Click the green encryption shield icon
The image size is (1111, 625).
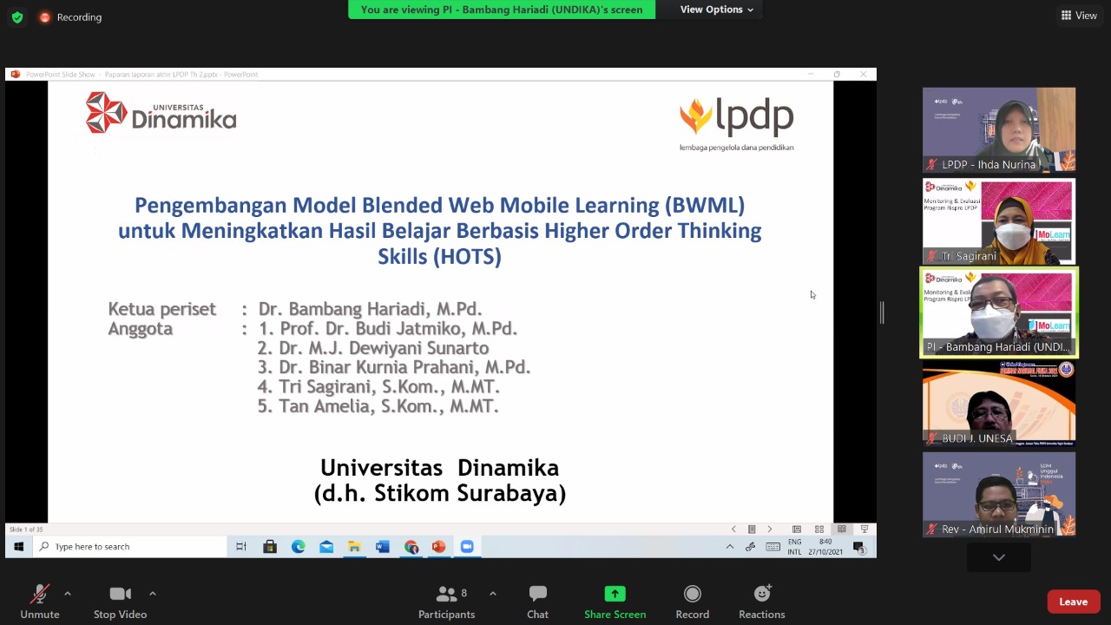[x=17, y=17]
